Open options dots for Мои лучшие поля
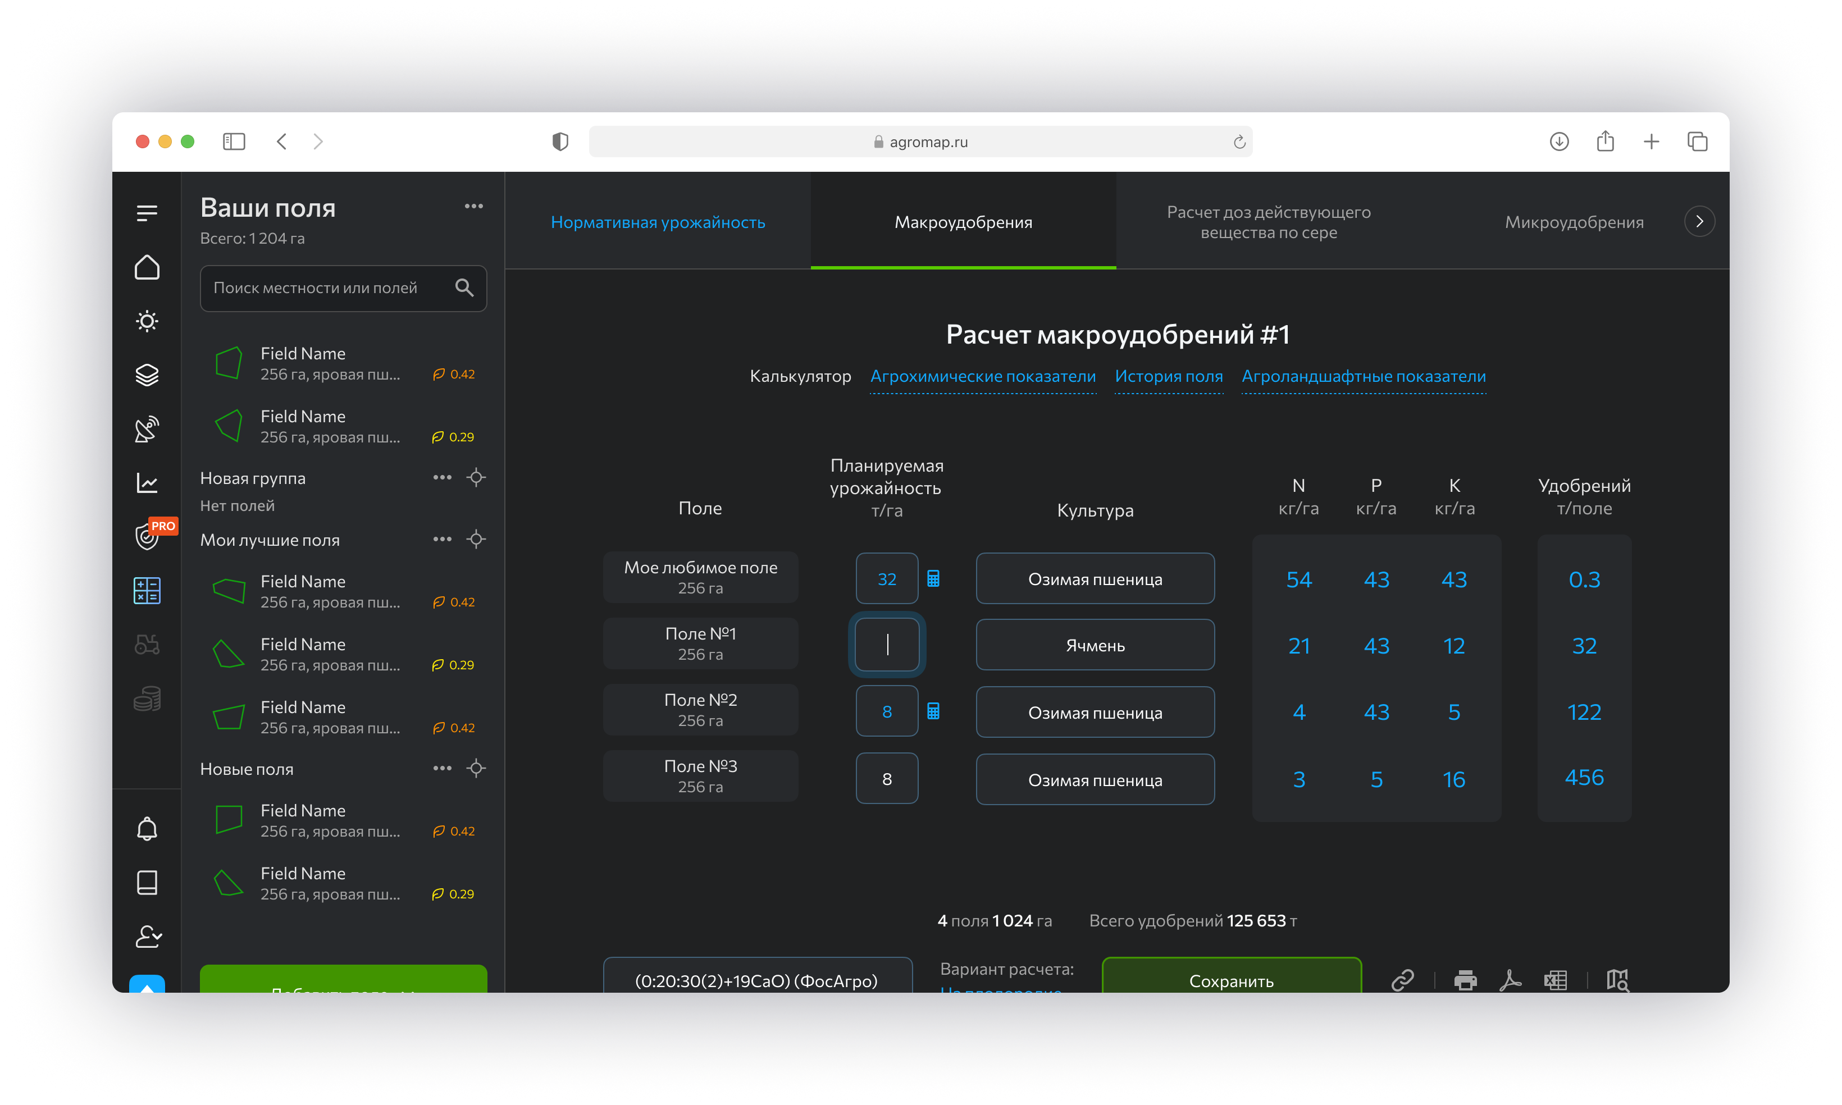The height and width of the screenshot is (1105, 1842). pos(443,539)
